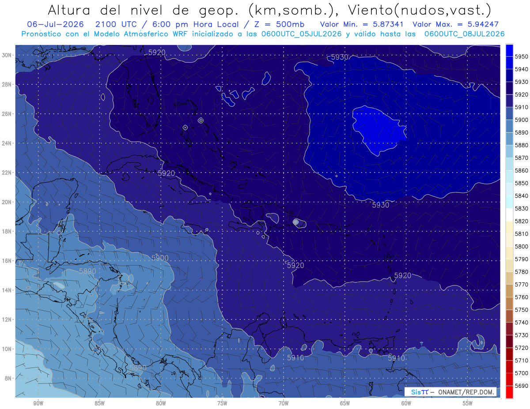Click the 'Valor Min. = 5.87341' readout
Screen dimensions: 530x409
[361, 24]
